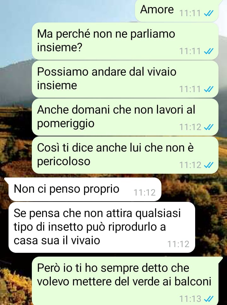This screenshot has height=305, width=227.
Task: Click read receipt ticks on 'pomeriggio' message
Action: click(209, 127)
